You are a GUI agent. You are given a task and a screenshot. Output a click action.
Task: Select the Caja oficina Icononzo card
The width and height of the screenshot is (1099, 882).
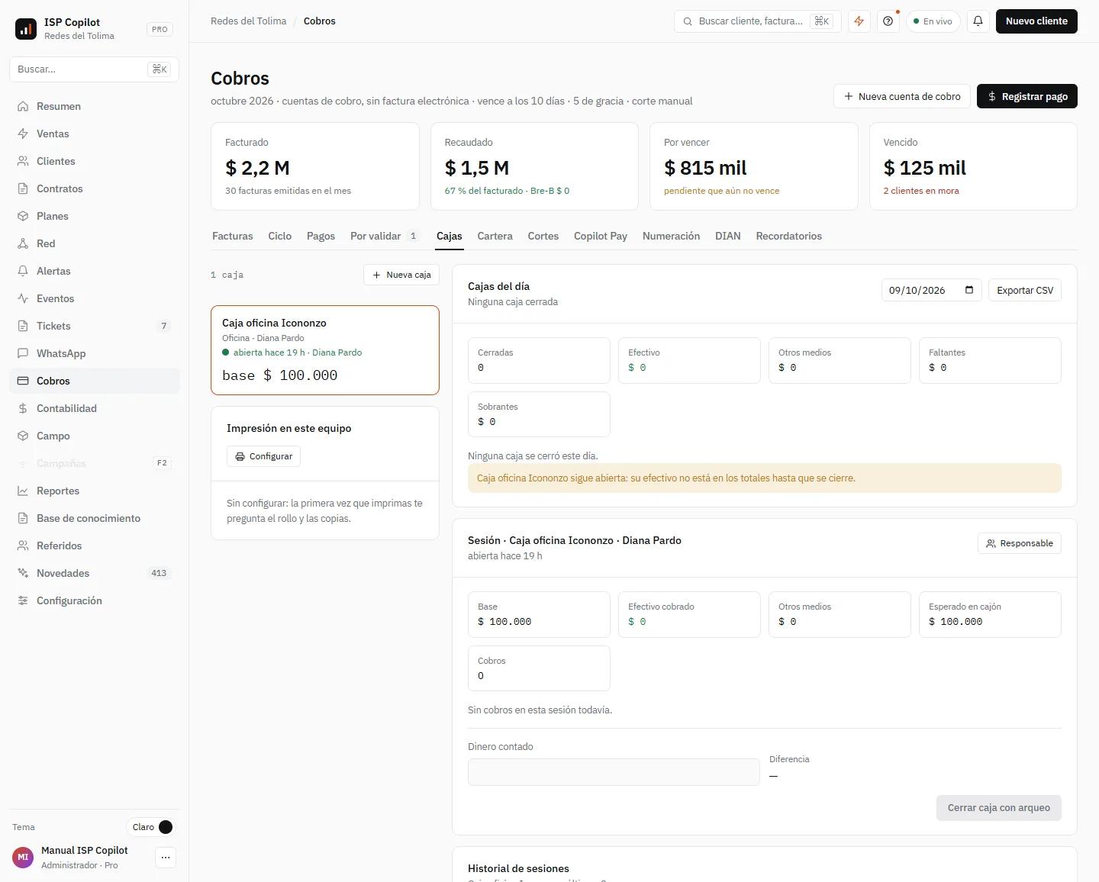tap(325, 350)
